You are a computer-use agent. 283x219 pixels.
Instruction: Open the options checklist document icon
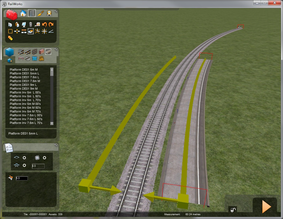coord(9,148)
